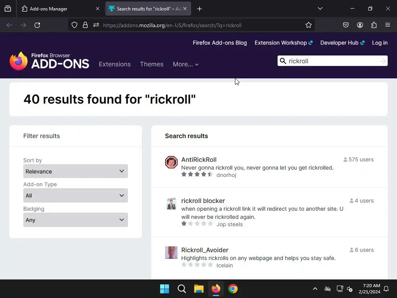Click the rickroll blocker star rating
This screenshot has width=397, height=298.
tap(197, 223)
